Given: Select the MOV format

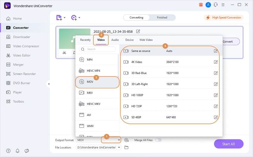Looking at the screenshot, I should tap(97, 82).
